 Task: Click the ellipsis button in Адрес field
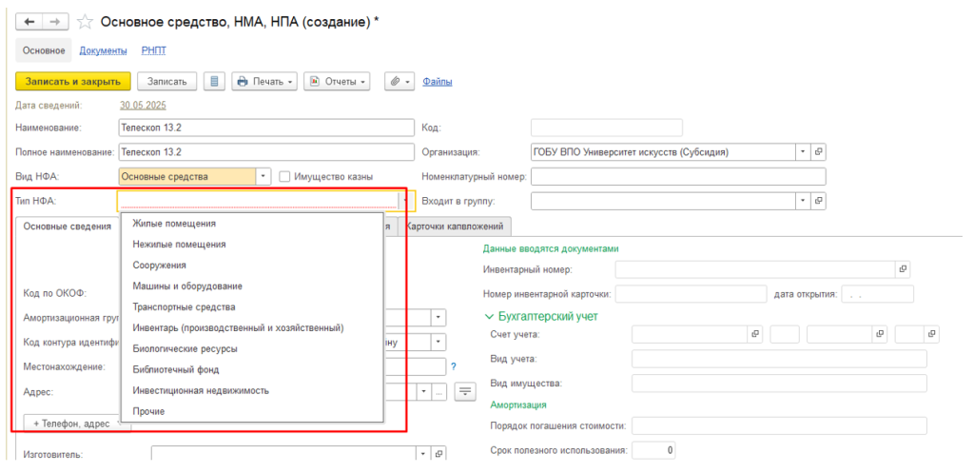pyautogui.click(x=439, y=392)
